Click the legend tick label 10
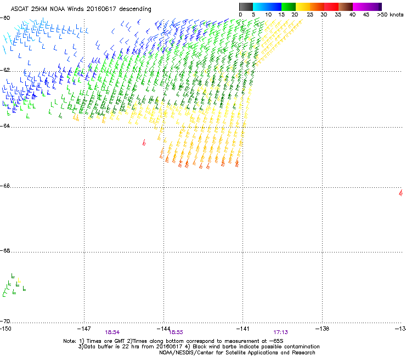Image resolution: width=406 pixels, height=356 pixels. 268,15
